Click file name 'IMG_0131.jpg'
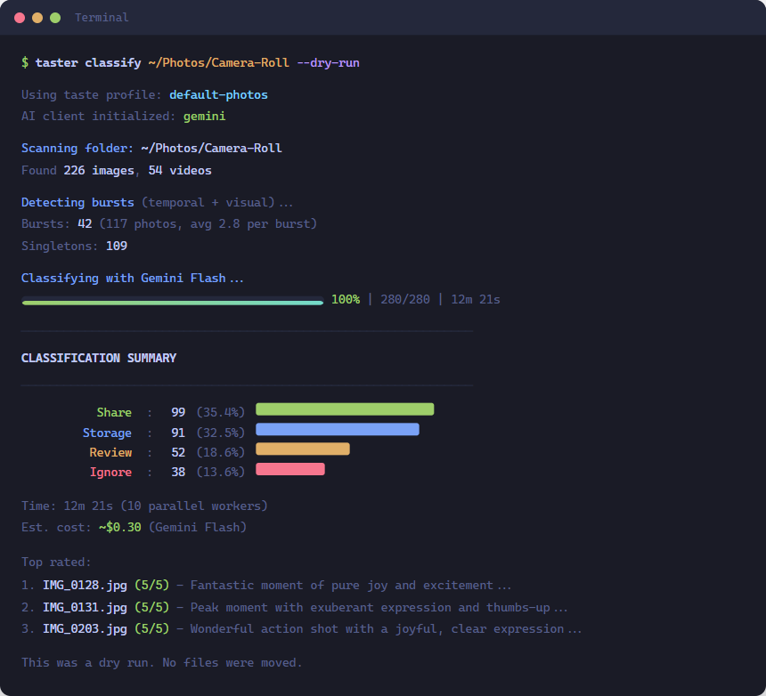The width and height of the screenshot is (766, 696). [85, 608]
